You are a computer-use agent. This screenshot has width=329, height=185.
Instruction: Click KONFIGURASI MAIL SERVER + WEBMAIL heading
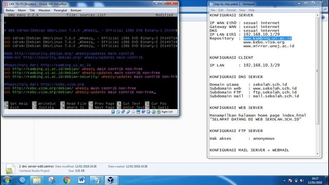(249, 150)
